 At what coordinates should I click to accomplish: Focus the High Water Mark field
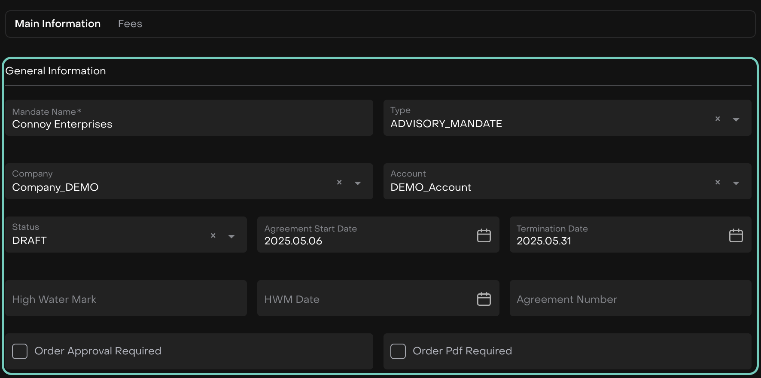126,299
